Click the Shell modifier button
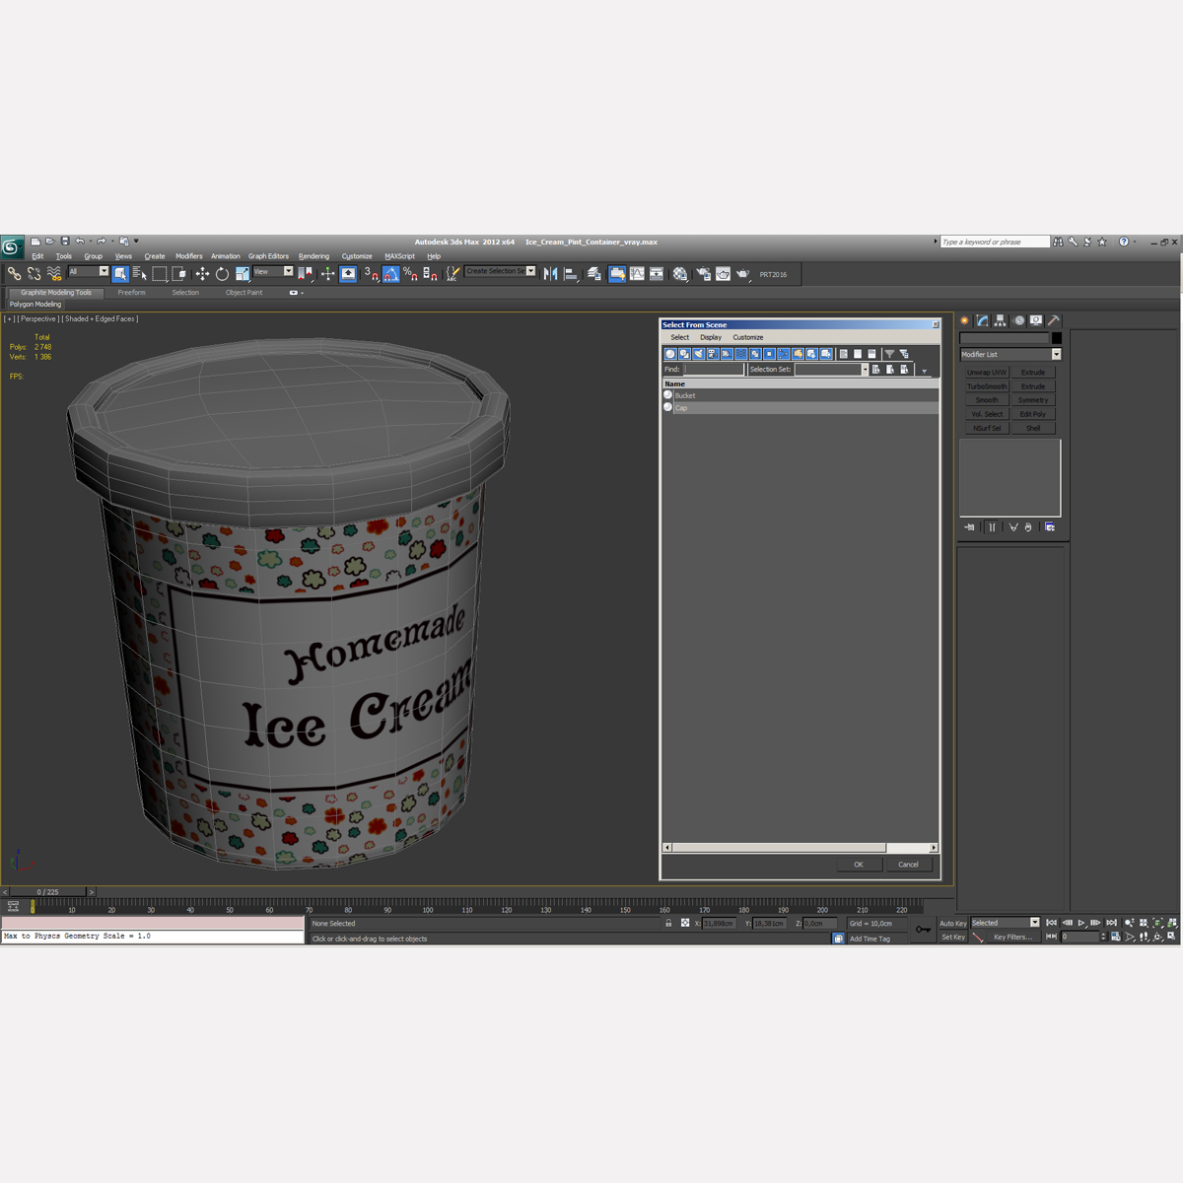 click(1033, 428)
